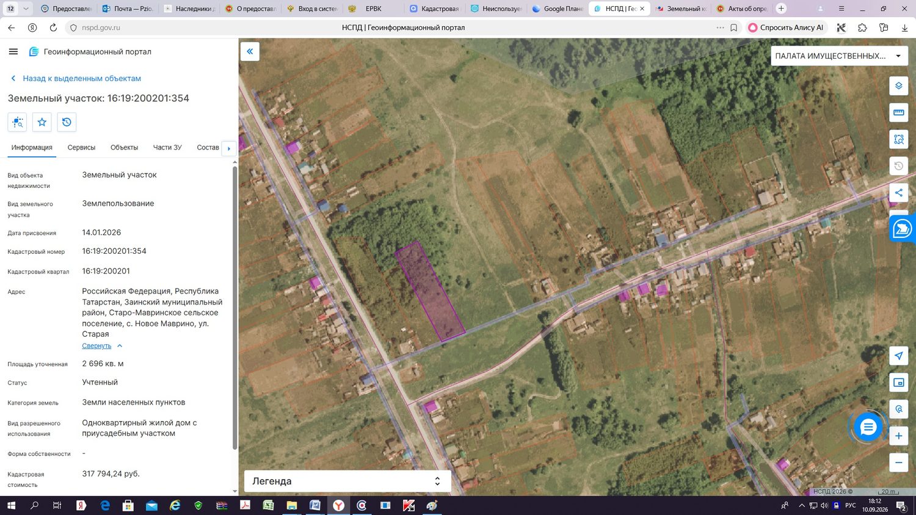Click the star favorite icon

coord(42,122)
